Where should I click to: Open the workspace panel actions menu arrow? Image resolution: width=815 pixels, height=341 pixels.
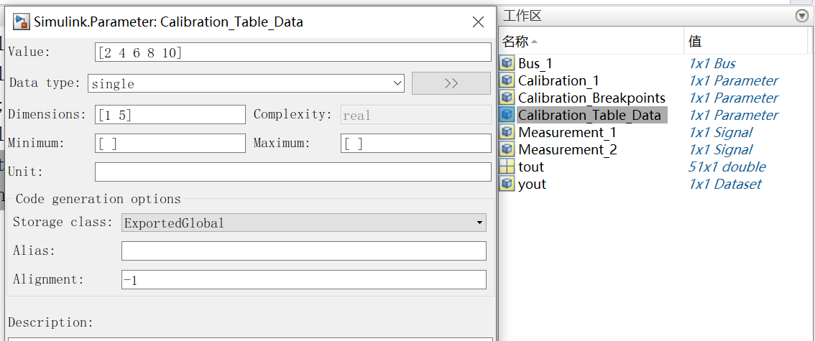pyautogui.click(x=802, y=16)
